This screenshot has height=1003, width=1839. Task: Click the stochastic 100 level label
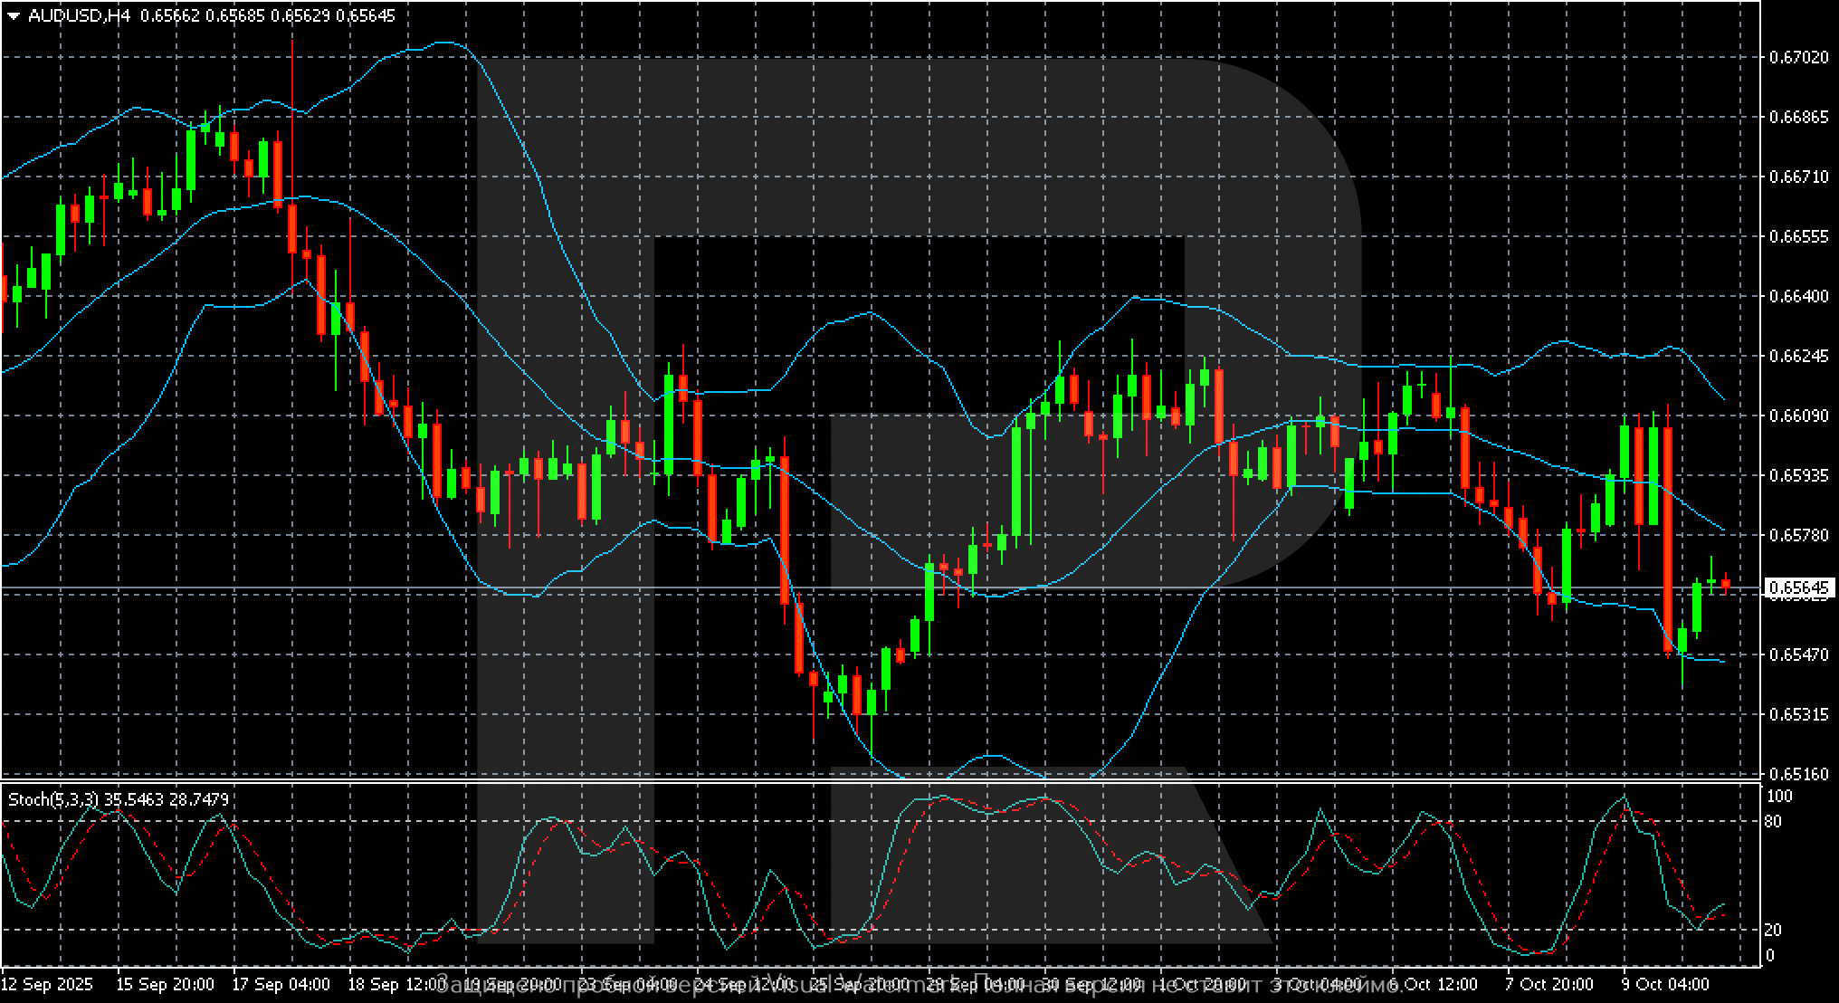tap(1778, 796)
